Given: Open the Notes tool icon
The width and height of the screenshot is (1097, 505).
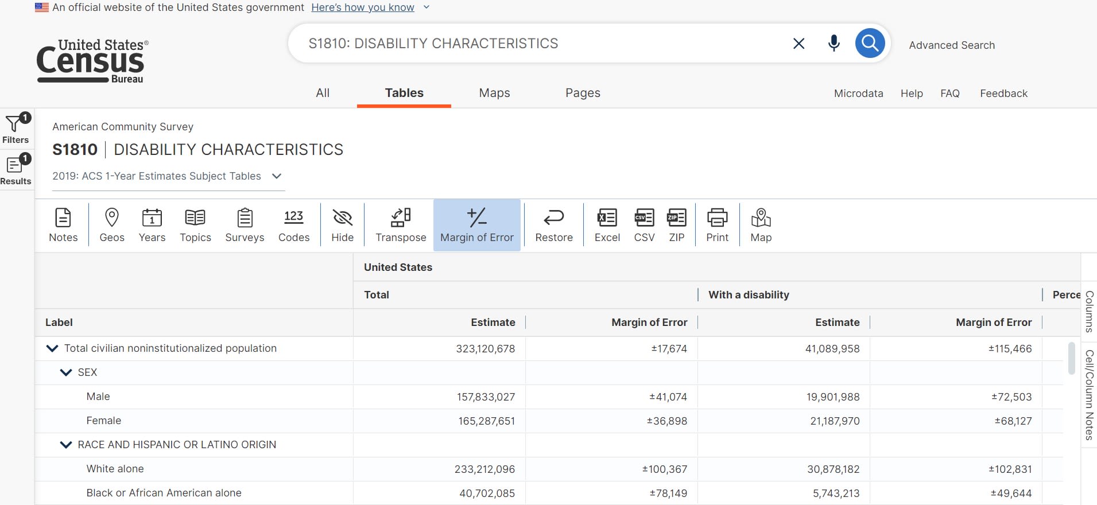Looking at the screenshot, I should click(x=63, y=225).
